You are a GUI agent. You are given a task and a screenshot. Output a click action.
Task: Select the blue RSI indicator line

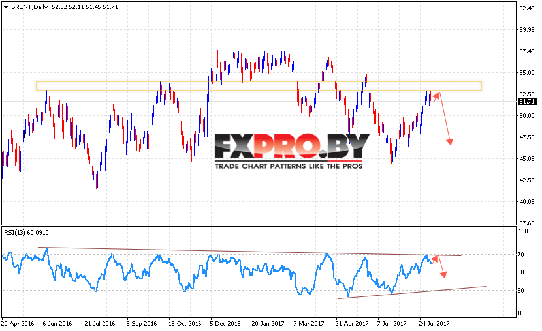(x=217, y=272)
